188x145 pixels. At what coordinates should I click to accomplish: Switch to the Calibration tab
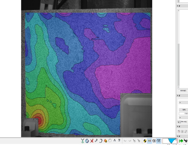point(183,91)
